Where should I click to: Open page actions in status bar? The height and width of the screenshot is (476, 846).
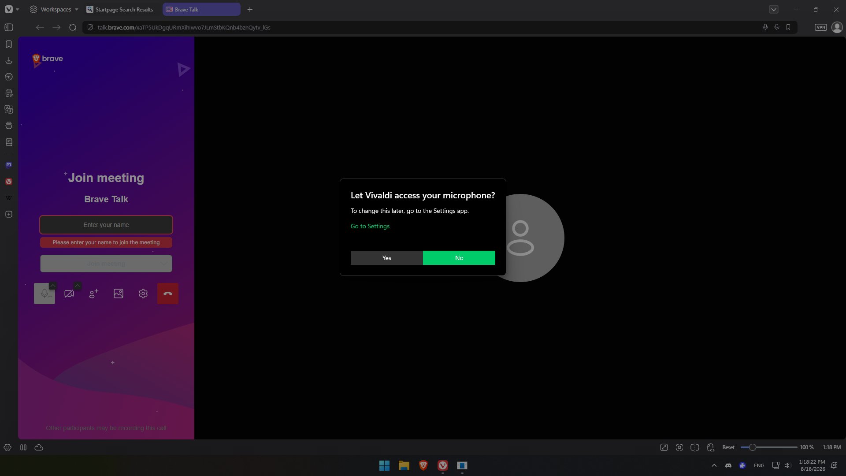coord(711,447)
